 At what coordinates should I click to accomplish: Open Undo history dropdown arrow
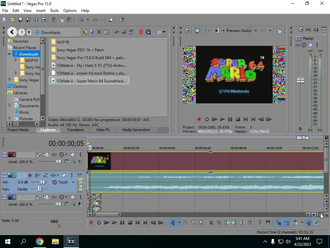tap(88, 20)
